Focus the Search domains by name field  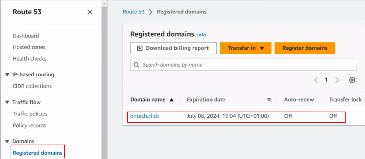point(243,65)
